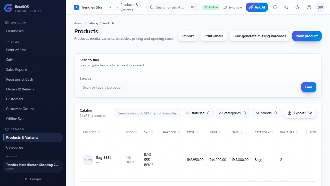Open the All categories filter
The height and width of the screenshot is (186, 330).
point(233,113)
